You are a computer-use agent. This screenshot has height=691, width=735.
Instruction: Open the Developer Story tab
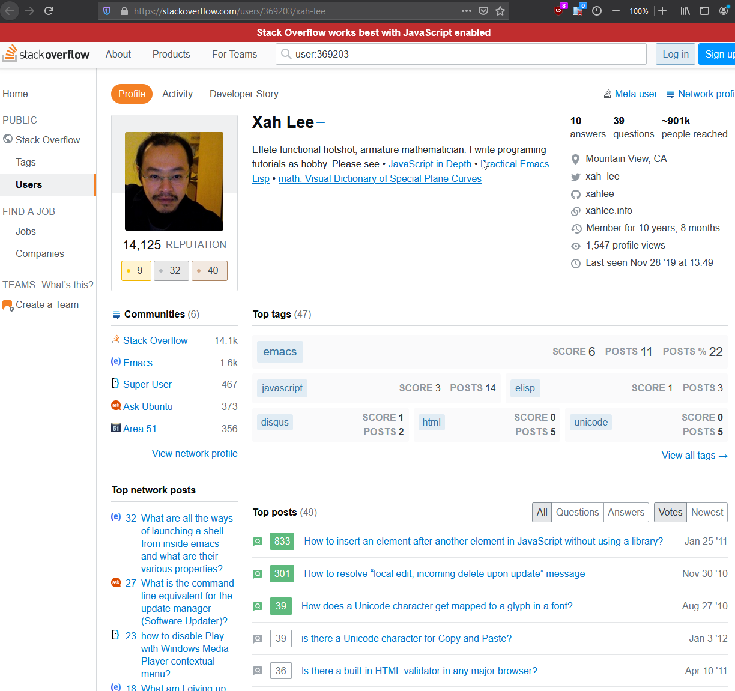point(244,94)
